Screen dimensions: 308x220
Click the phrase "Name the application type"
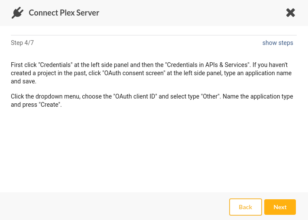coord(258,96)
